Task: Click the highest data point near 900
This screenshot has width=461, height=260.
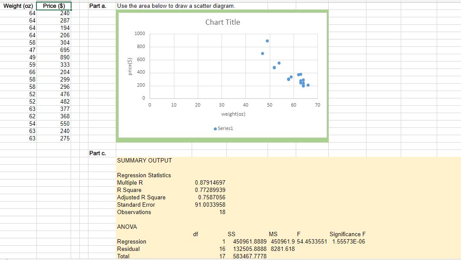Action: (x=267, y=41)
